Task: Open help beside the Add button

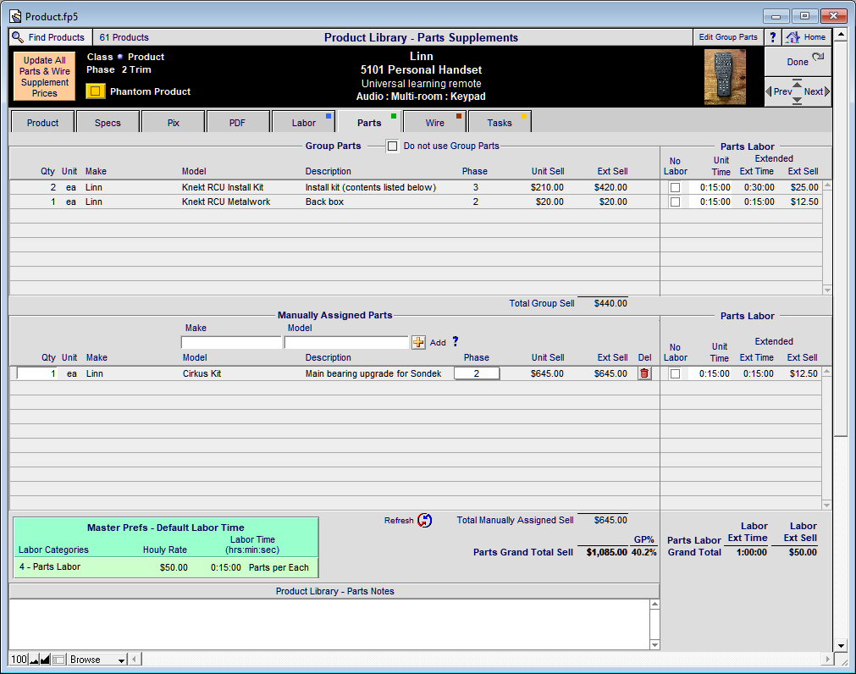Action: tap(456, 341)
